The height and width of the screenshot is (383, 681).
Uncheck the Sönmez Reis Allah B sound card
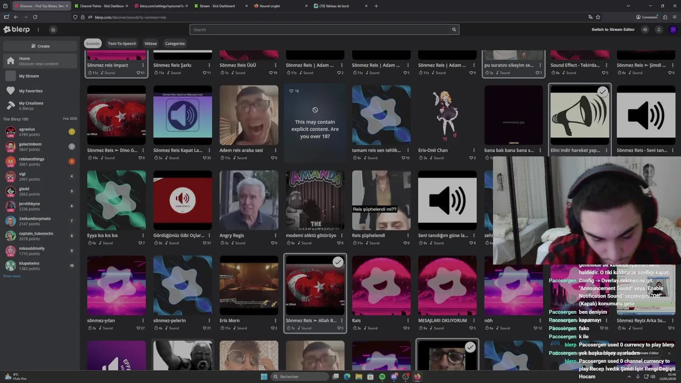point(338,262)
